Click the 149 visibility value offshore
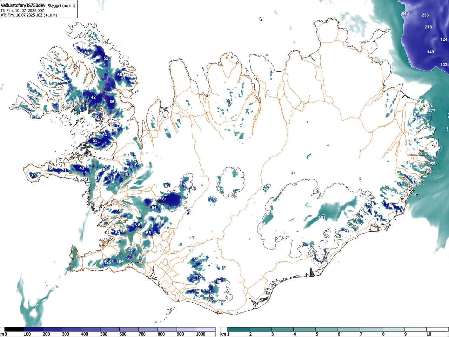Image resolution: width=449 pixels, height=337 pixels. click(430, 52)
